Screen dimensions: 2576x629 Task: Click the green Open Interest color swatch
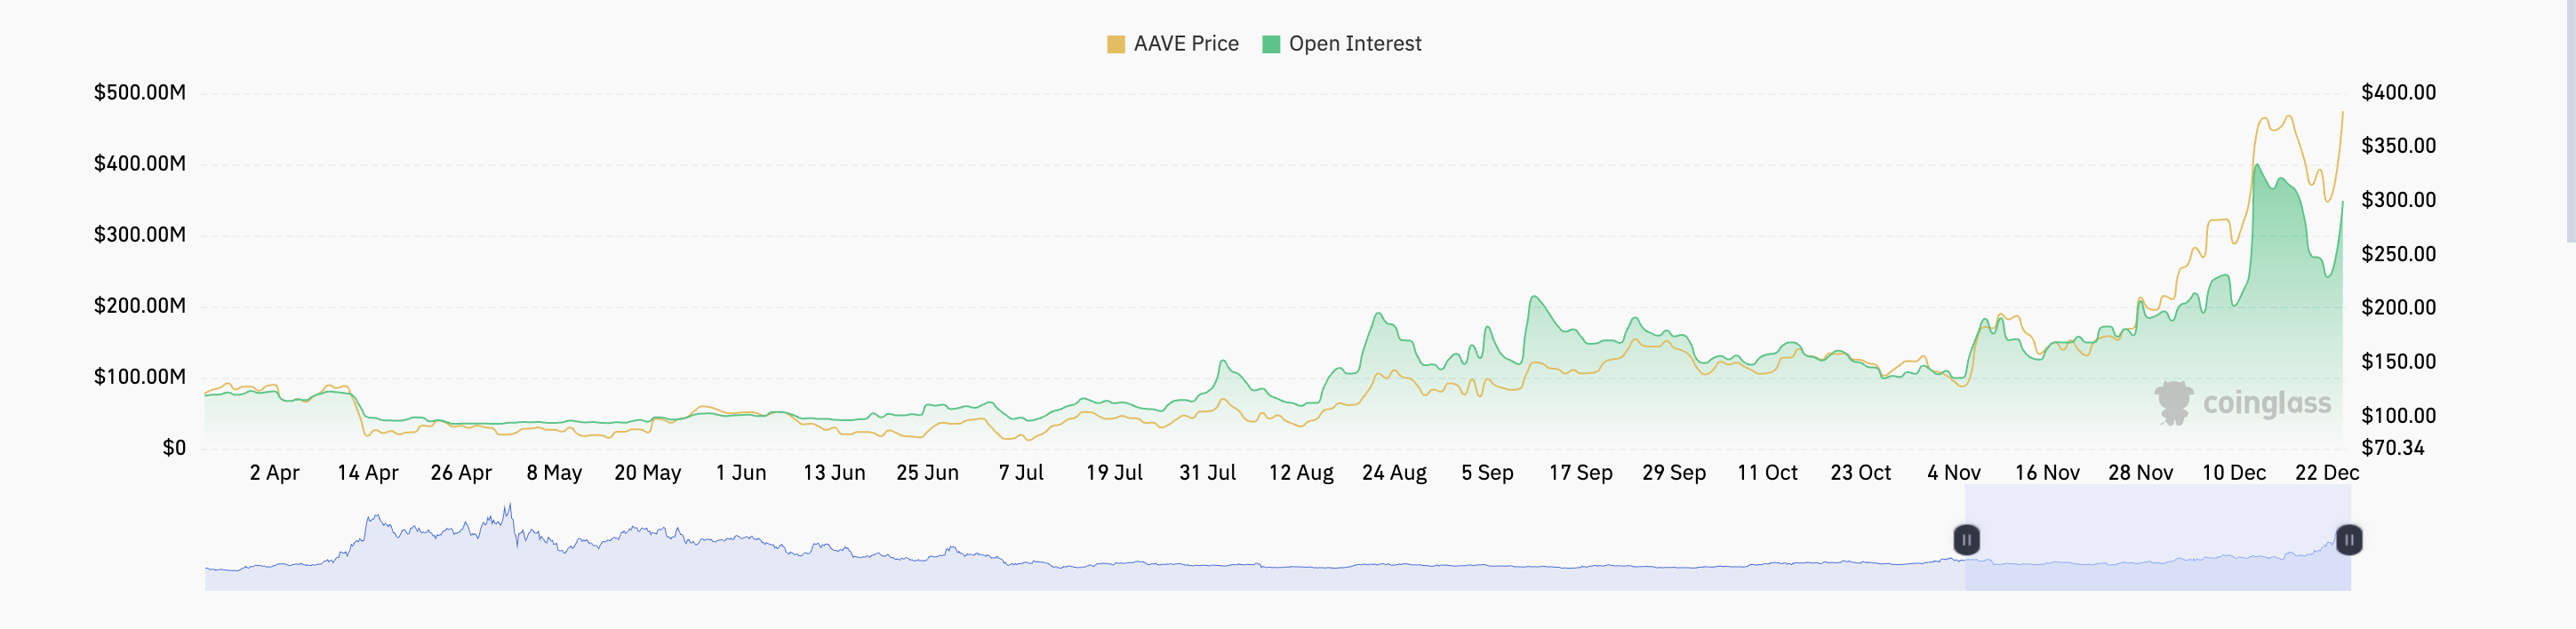coord(1271,44)
